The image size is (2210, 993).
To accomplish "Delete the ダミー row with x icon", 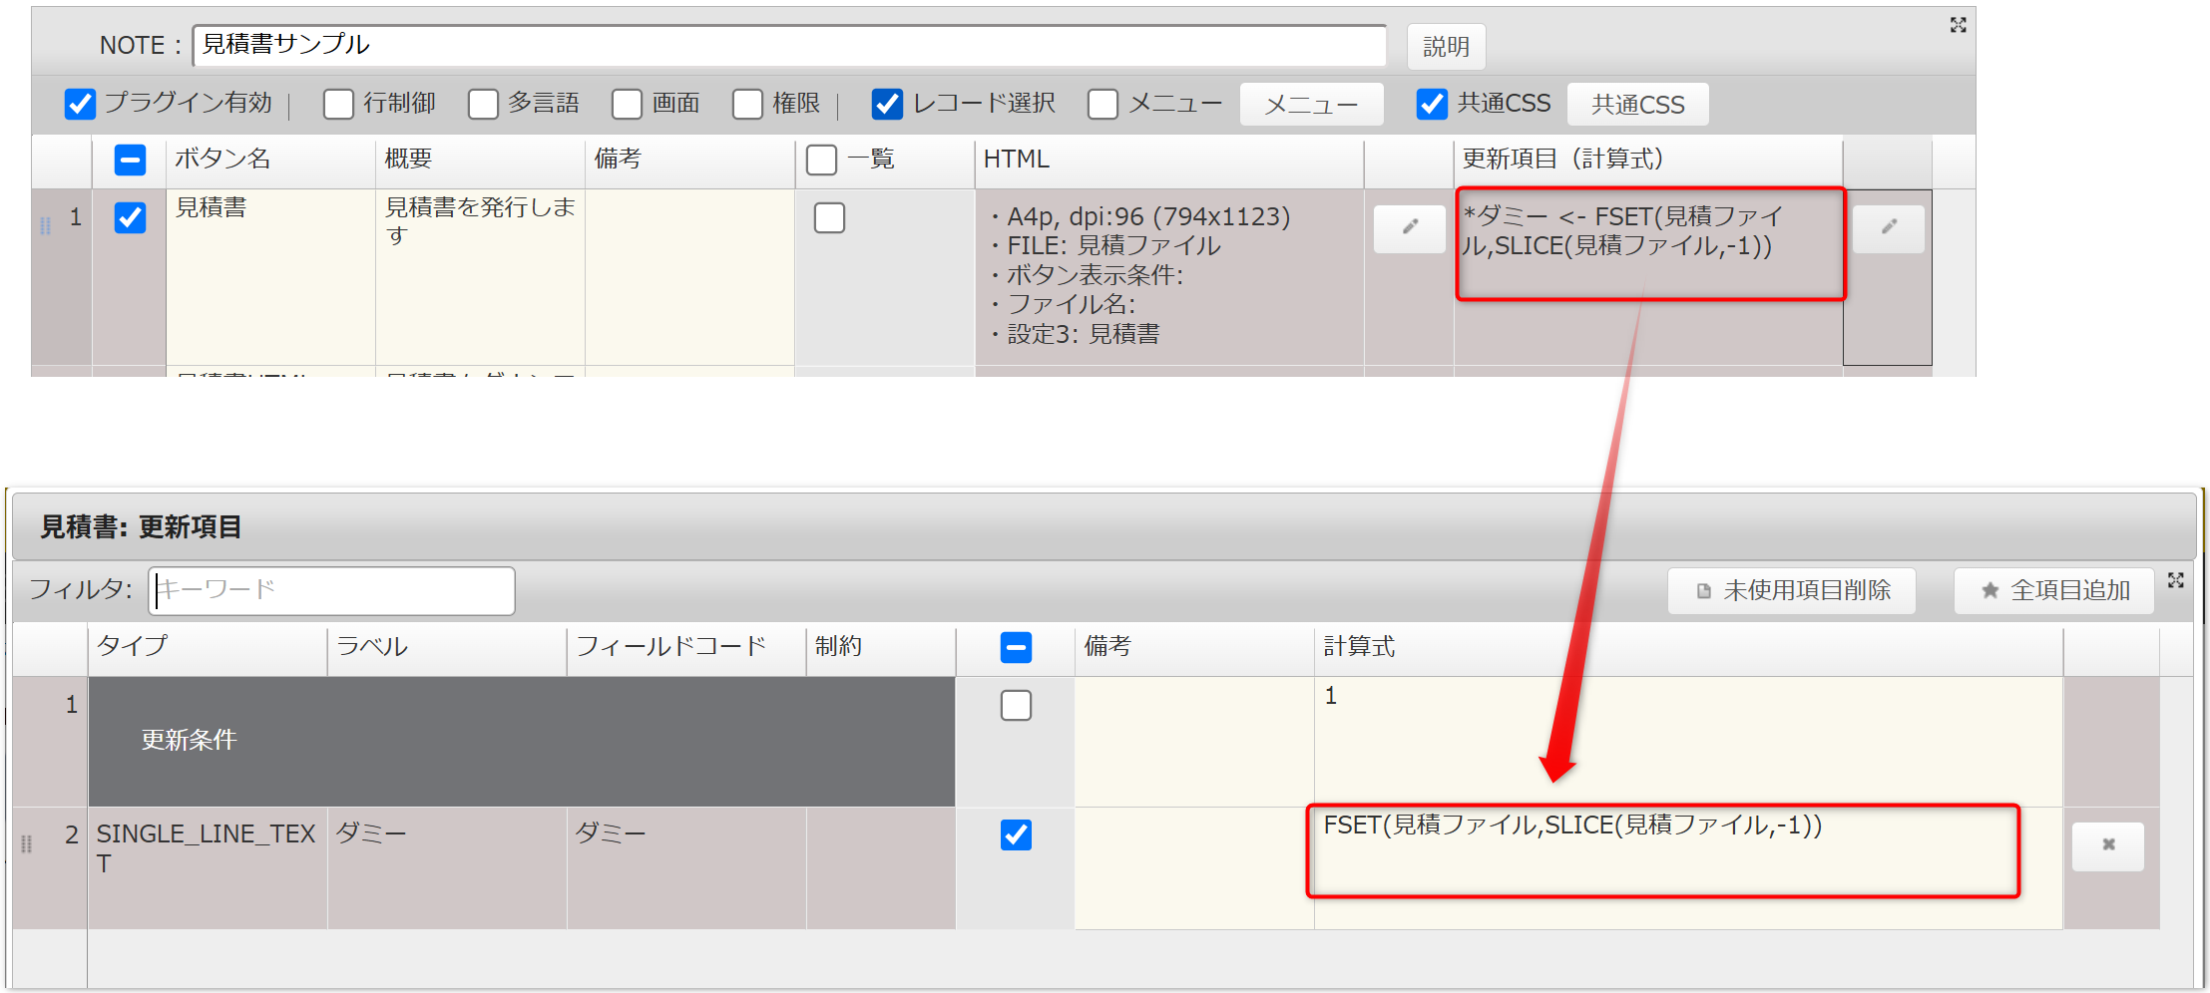I will tap(2107, 845).
